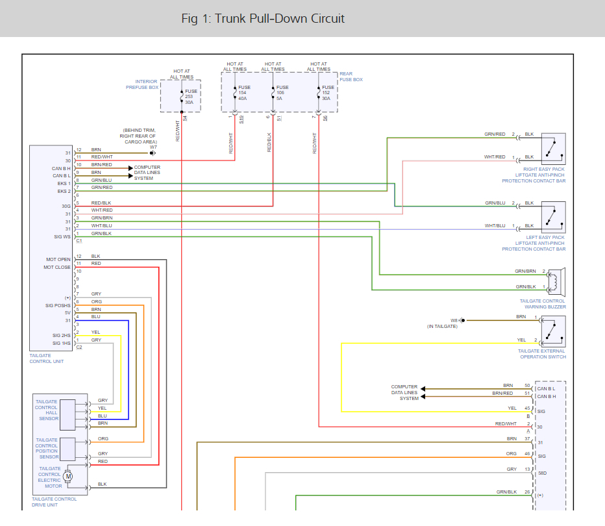This screenshot has width=605, height=526.
Task: Click the electric motor 'M' symbol
Action: click(68, 476)
